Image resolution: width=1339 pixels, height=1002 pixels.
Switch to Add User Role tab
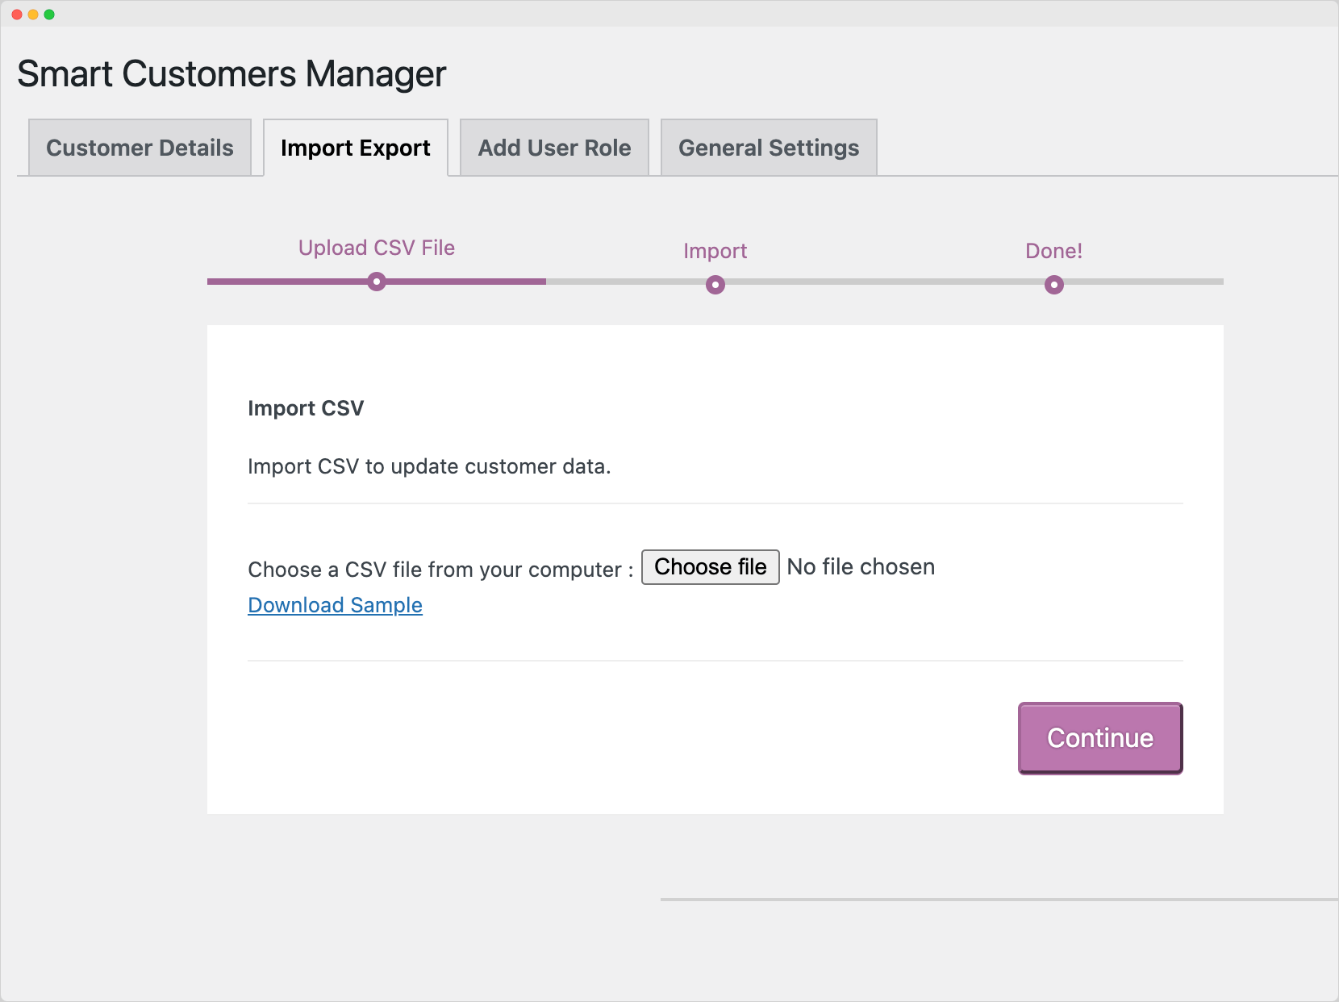[554, 148]
